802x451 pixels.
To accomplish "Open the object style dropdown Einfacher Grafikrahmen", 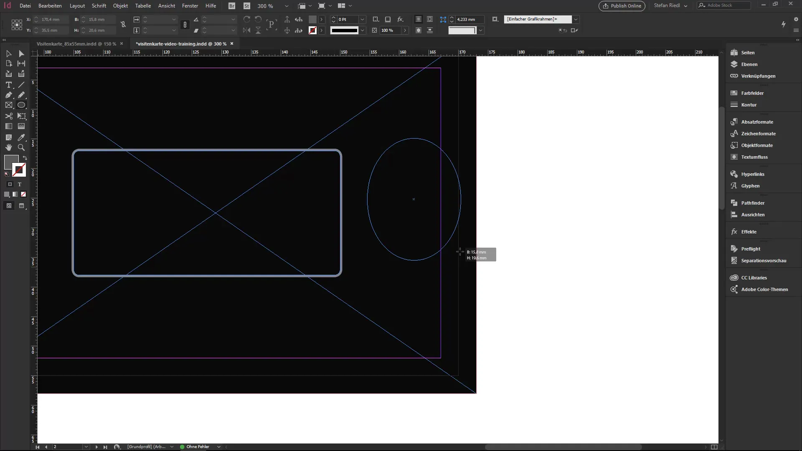I will point(576,19).
